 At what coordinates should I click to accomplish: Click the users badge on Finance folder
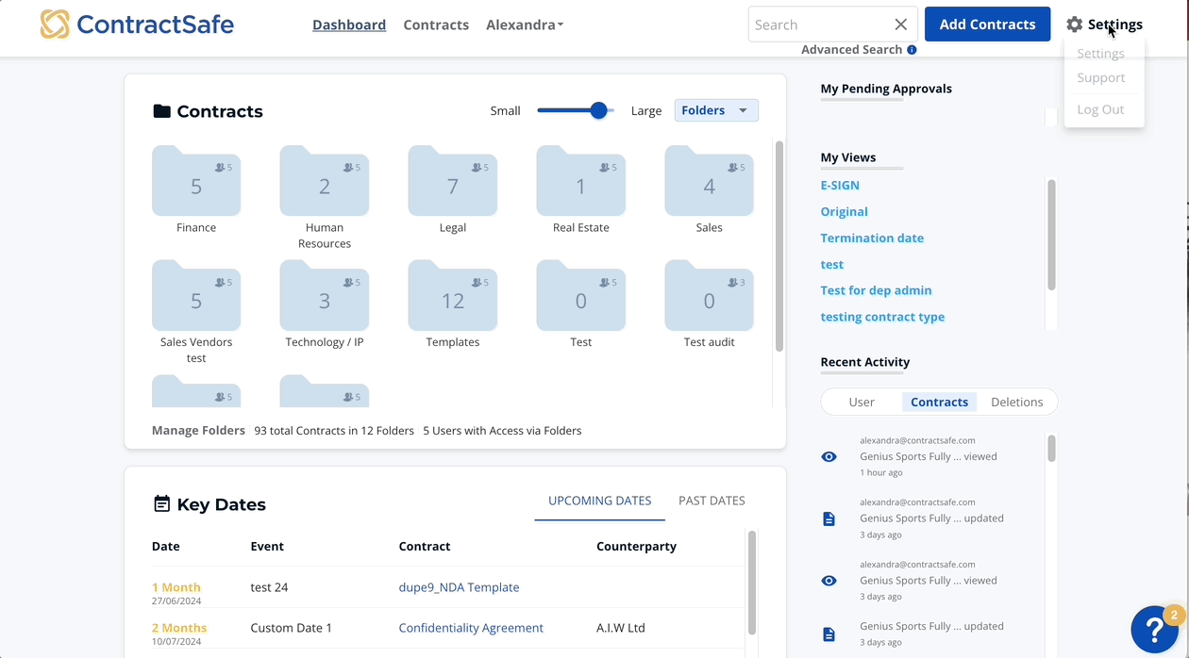coord(224,168)
